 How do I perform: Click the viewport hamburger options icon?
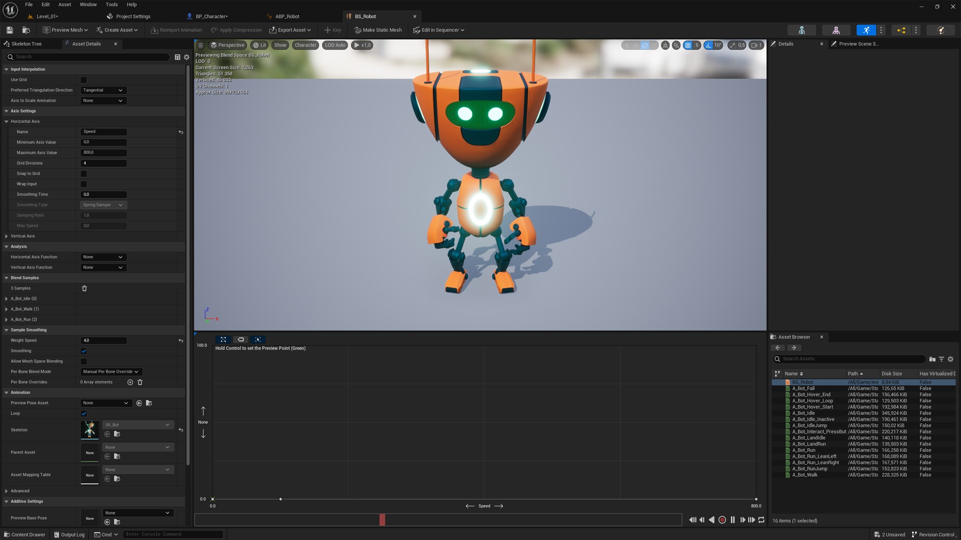click(201, 45)
